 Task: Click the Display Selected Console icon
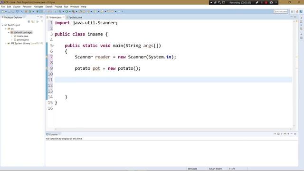coord(278,134)
